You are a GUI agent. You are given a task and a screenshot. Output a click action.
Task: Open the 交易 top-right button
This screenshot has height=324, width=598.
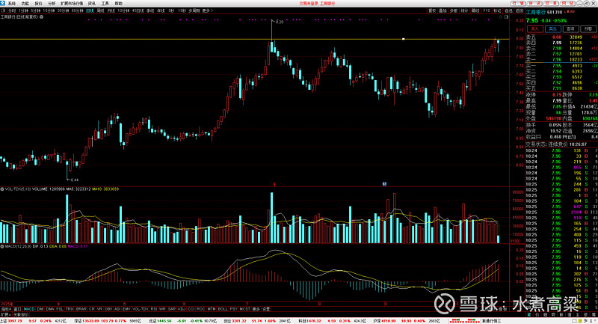552,4
